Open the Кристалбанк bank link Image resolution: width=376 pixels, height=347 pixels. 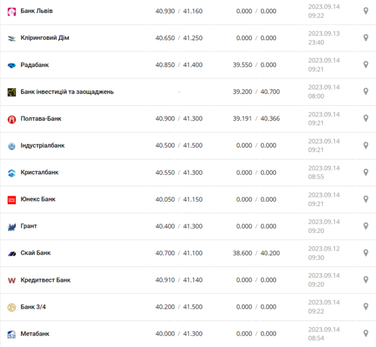(x=40, y=173)
